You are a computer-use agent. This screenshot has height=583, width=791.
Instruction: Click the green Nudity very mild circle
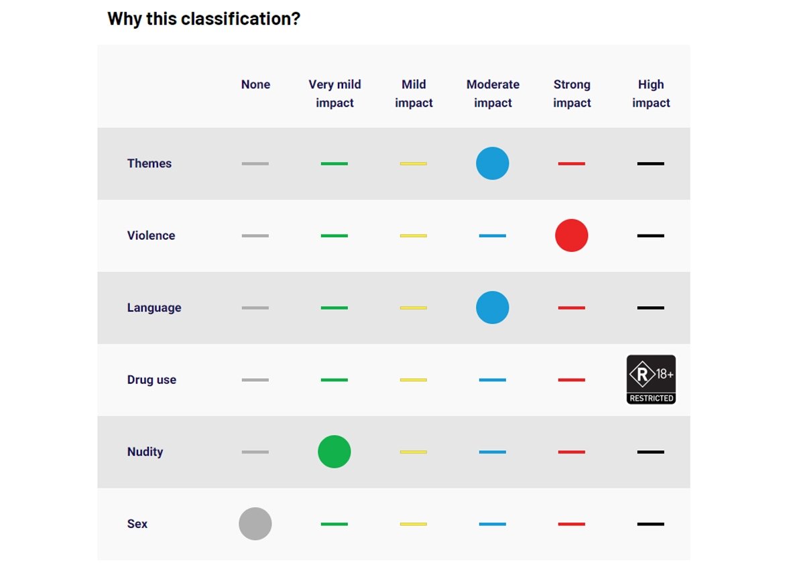pos(334,452)
